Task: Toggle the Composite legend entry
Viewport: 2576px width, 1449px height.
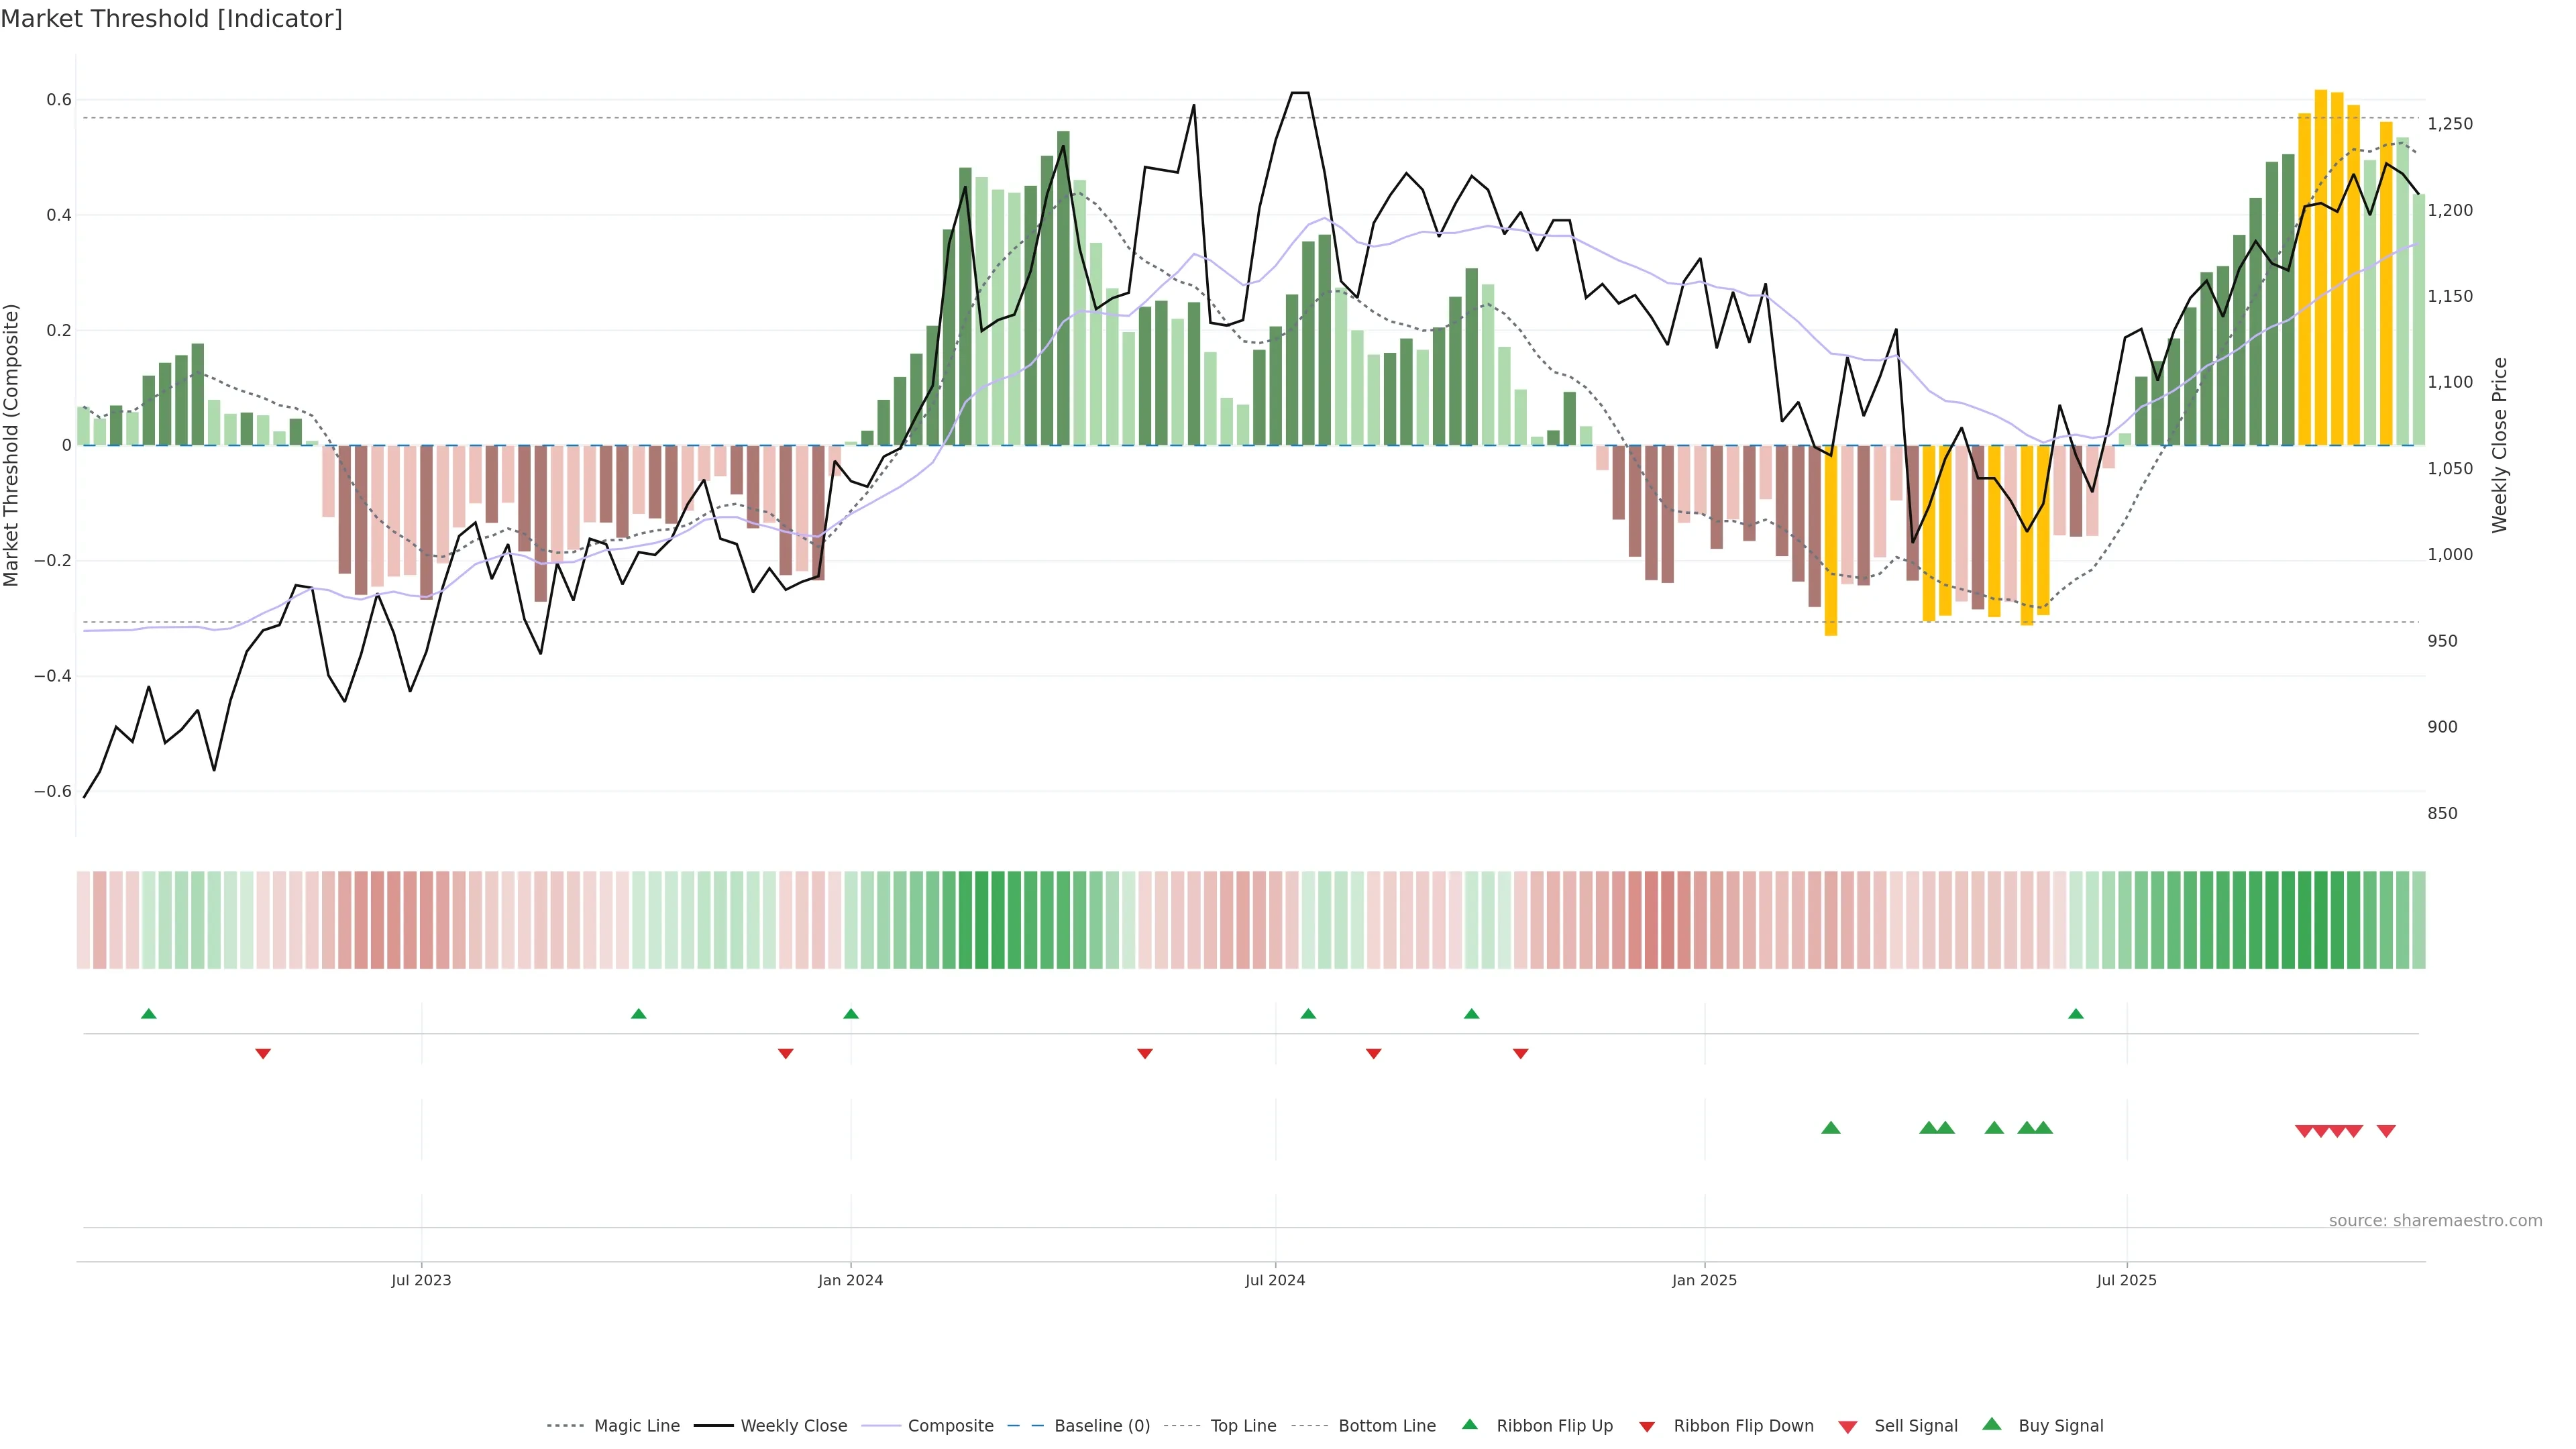Action: (x=950, y=1426)
